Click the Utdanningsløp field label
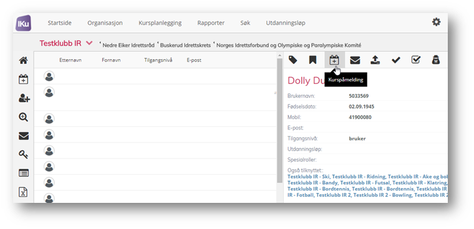474x229 pixels. (x=305, y=149)
